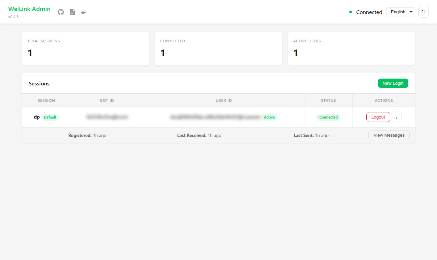The width and height of the screenshot is (437, 260).
Task: Open View Messages for the session
Action: (389, 135)
